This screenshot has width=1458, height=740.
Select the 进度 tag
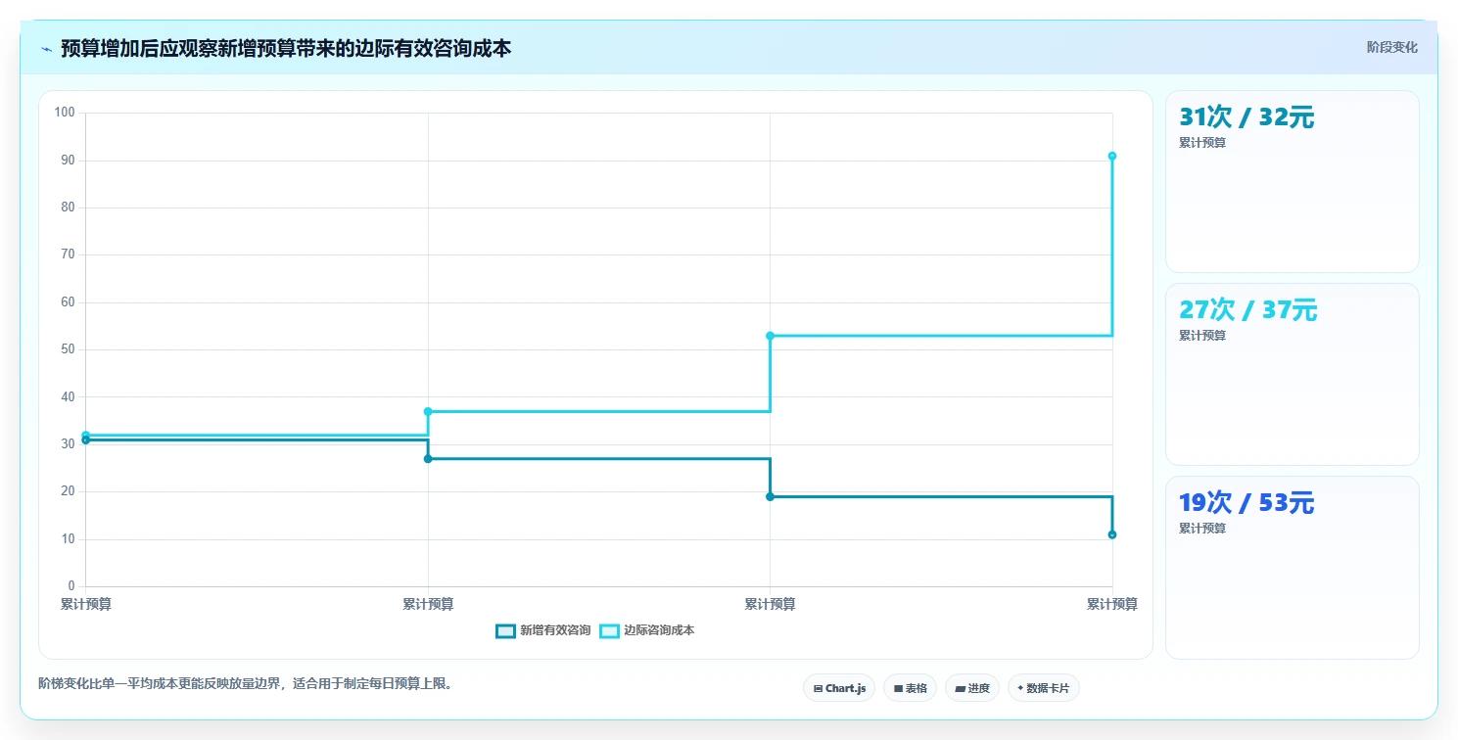pos(971,688)
